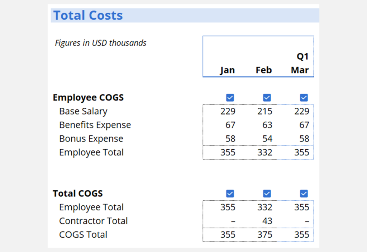The width and height of the screenshot is (367, 252).
Task: Click the Feb Contractor Total cell showing 43
Action: [267, 221]
